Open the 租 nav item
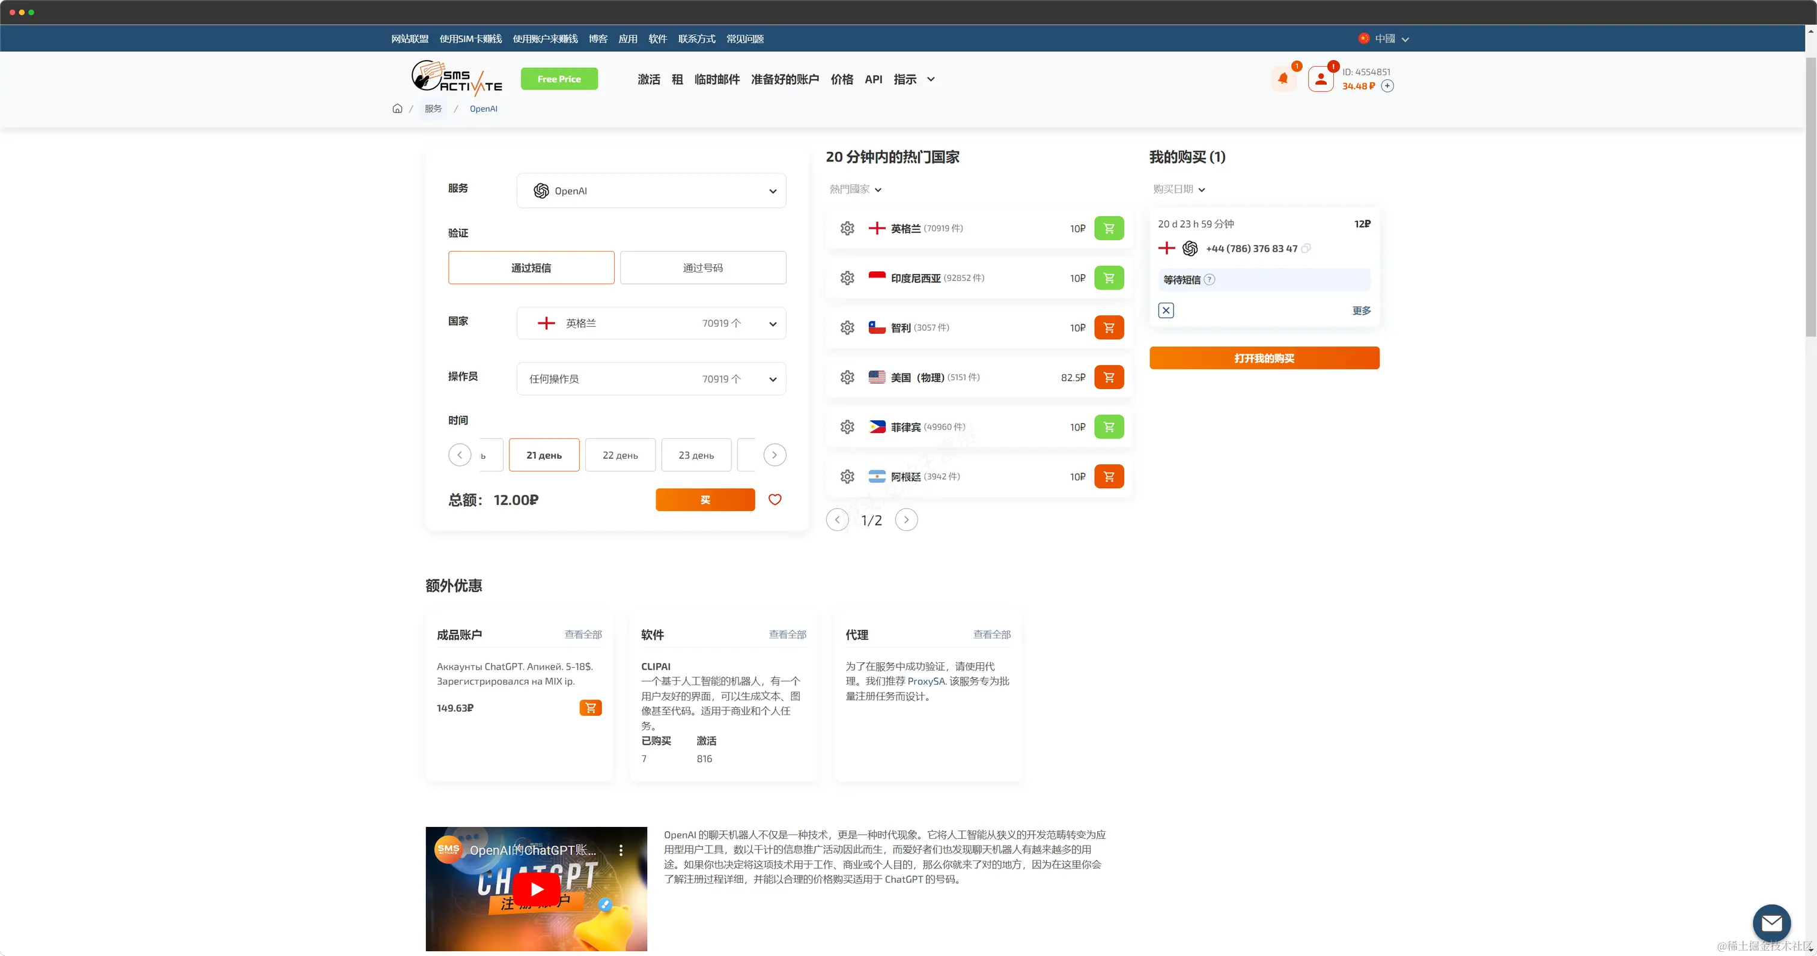 point(677,80)
